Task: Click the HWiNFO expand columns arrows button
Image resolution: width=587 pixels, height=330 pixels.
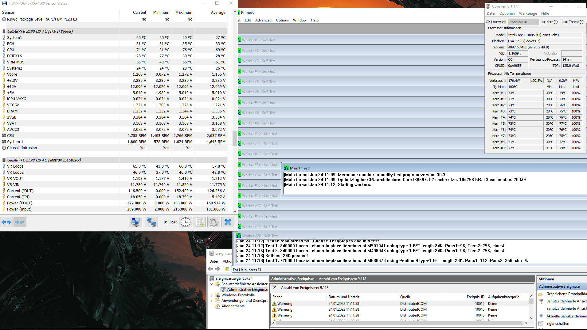Action: coord(6,222)
